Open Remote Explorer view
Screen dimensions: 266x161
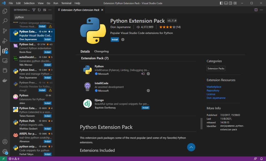5,60
